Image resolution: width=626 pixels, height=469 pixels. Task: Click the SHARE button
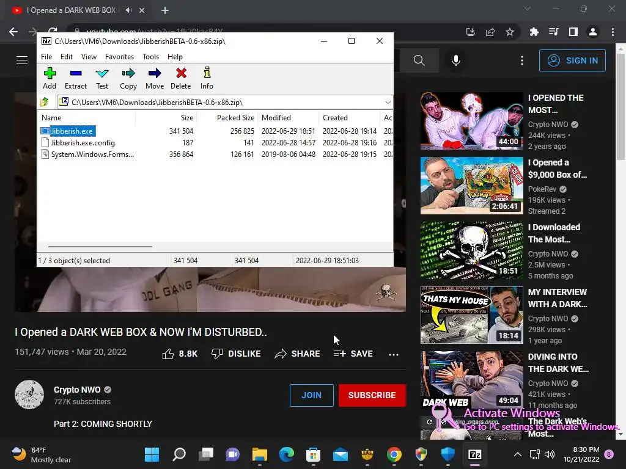pos(298,354)
